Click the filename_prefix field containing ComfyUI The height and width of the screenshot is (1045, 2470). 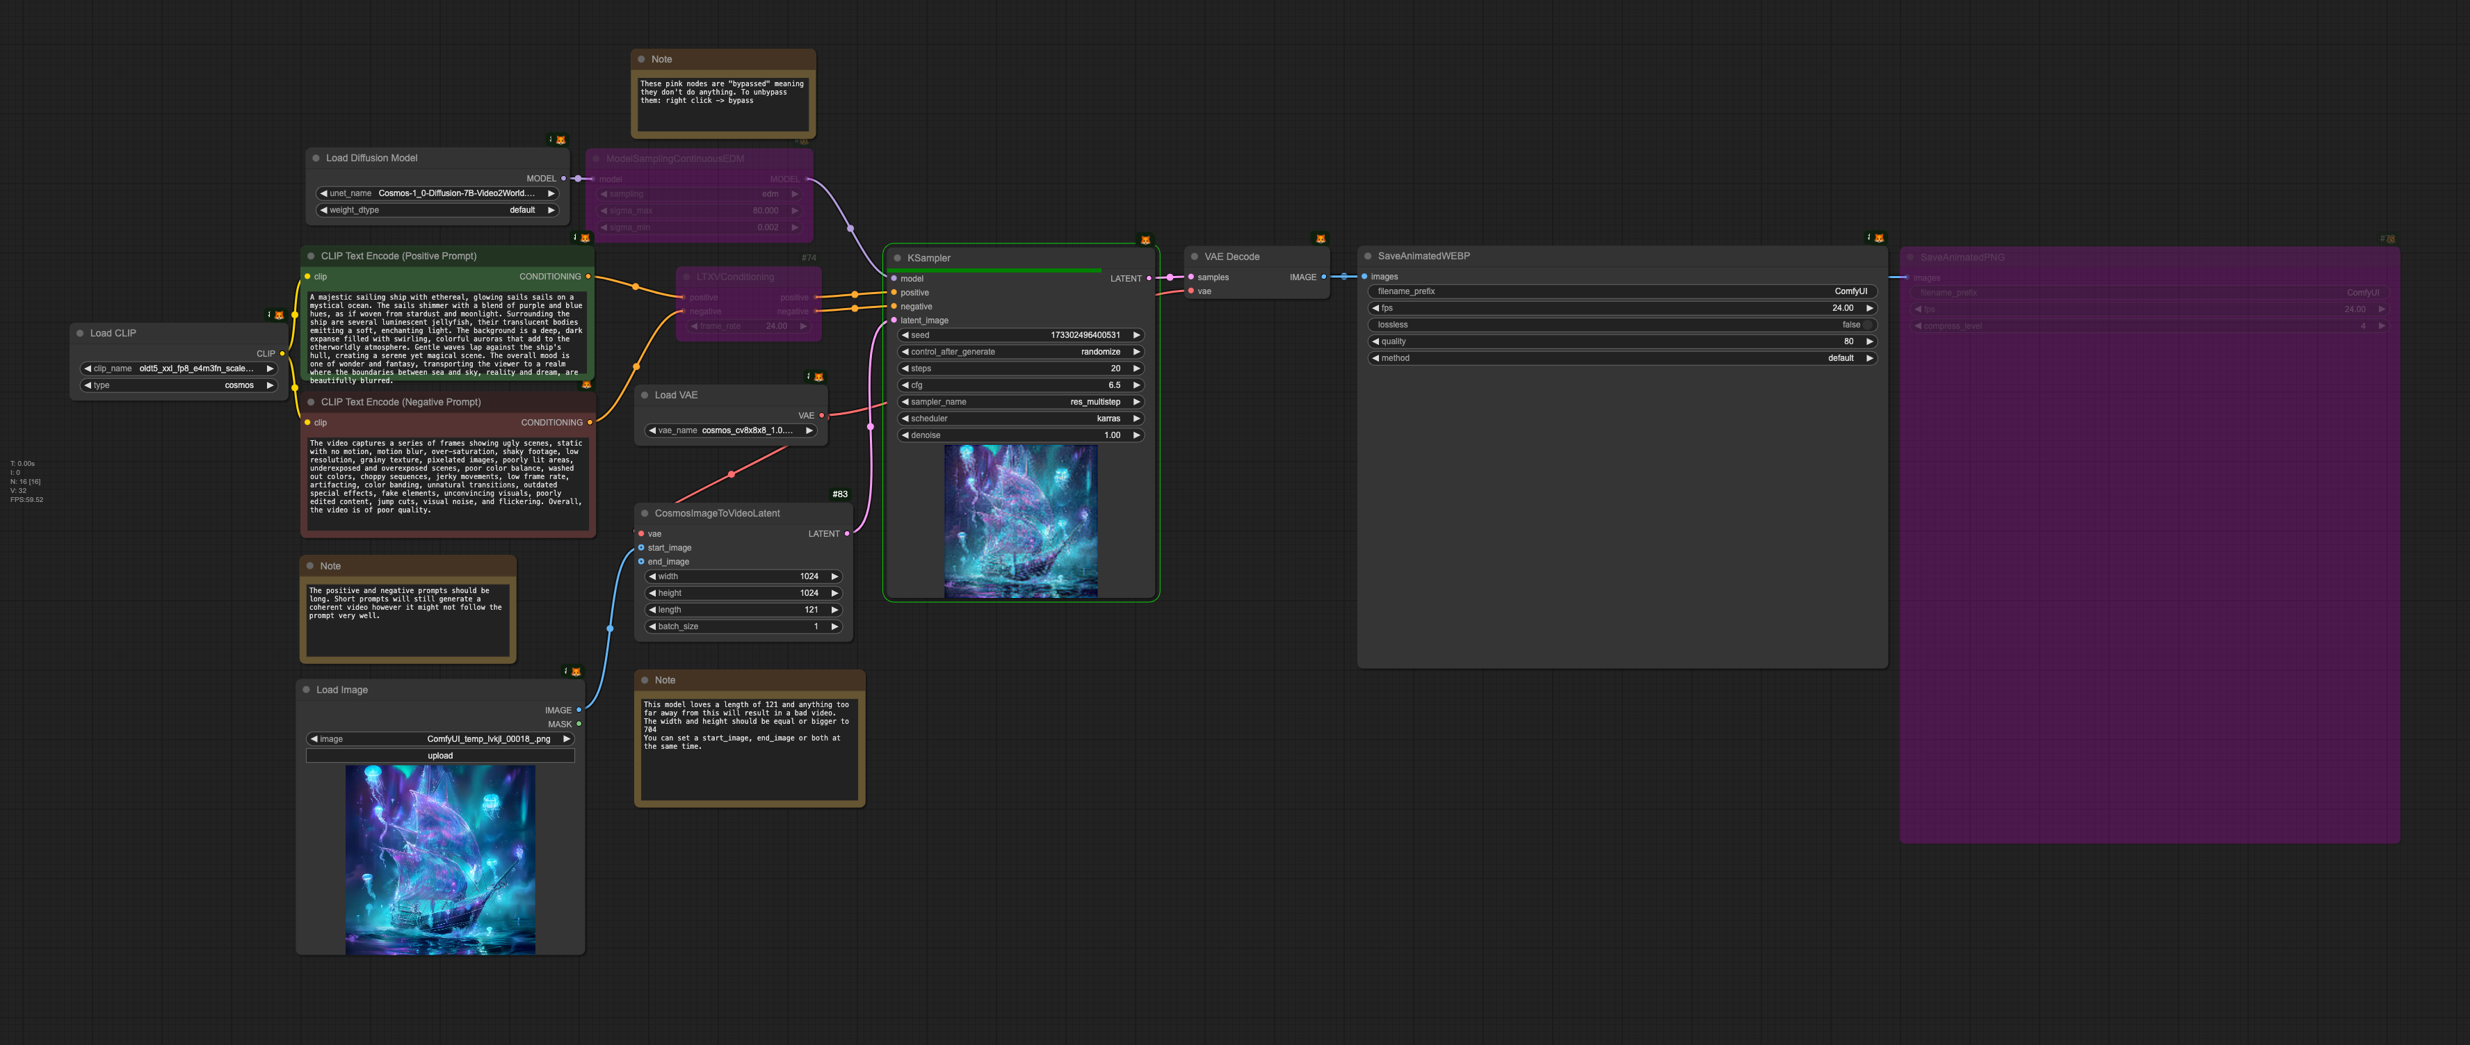1622,291
